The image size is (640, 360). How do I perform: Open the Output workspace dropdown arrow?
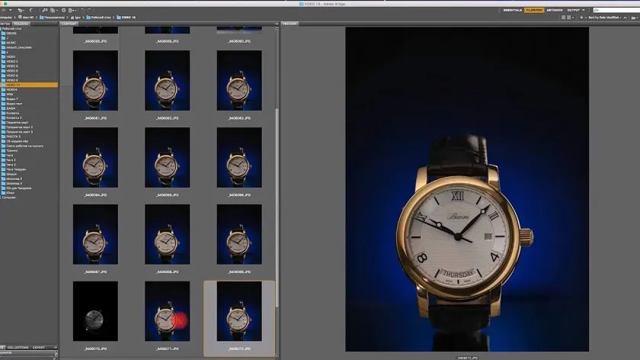coord(585,10)
